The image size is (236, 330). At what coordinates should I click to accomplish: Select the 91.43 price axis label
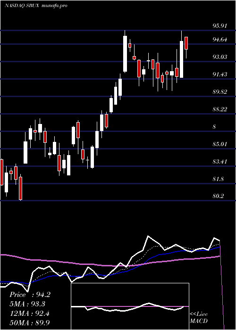[x=219, y=74]
